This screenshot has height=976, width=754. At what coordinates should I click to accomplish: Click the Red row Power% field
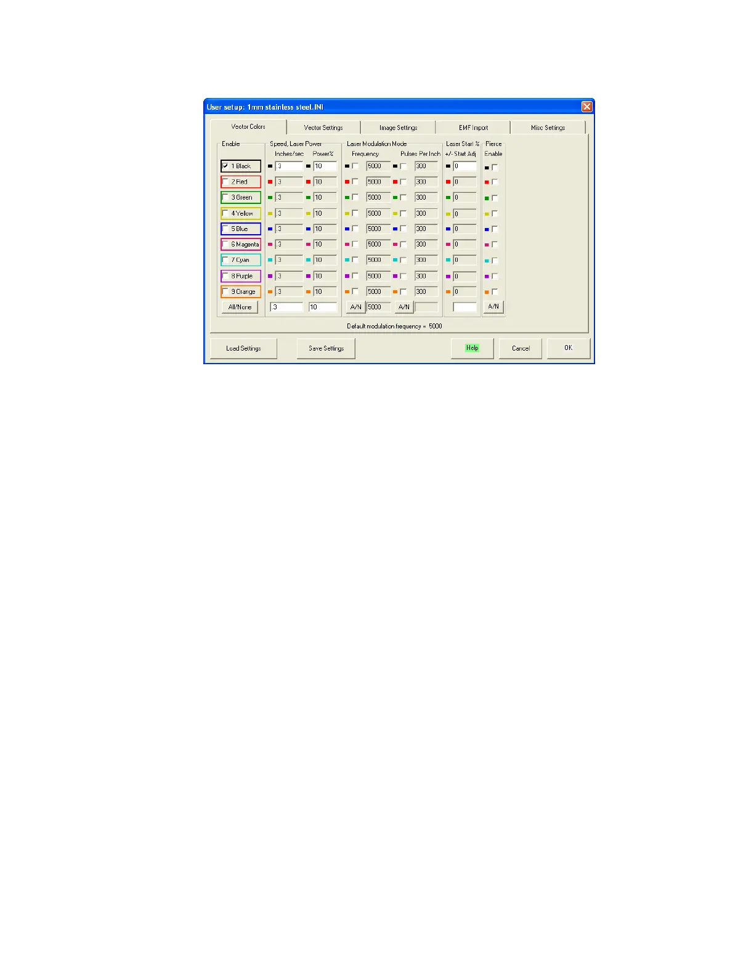pos(325,182)
